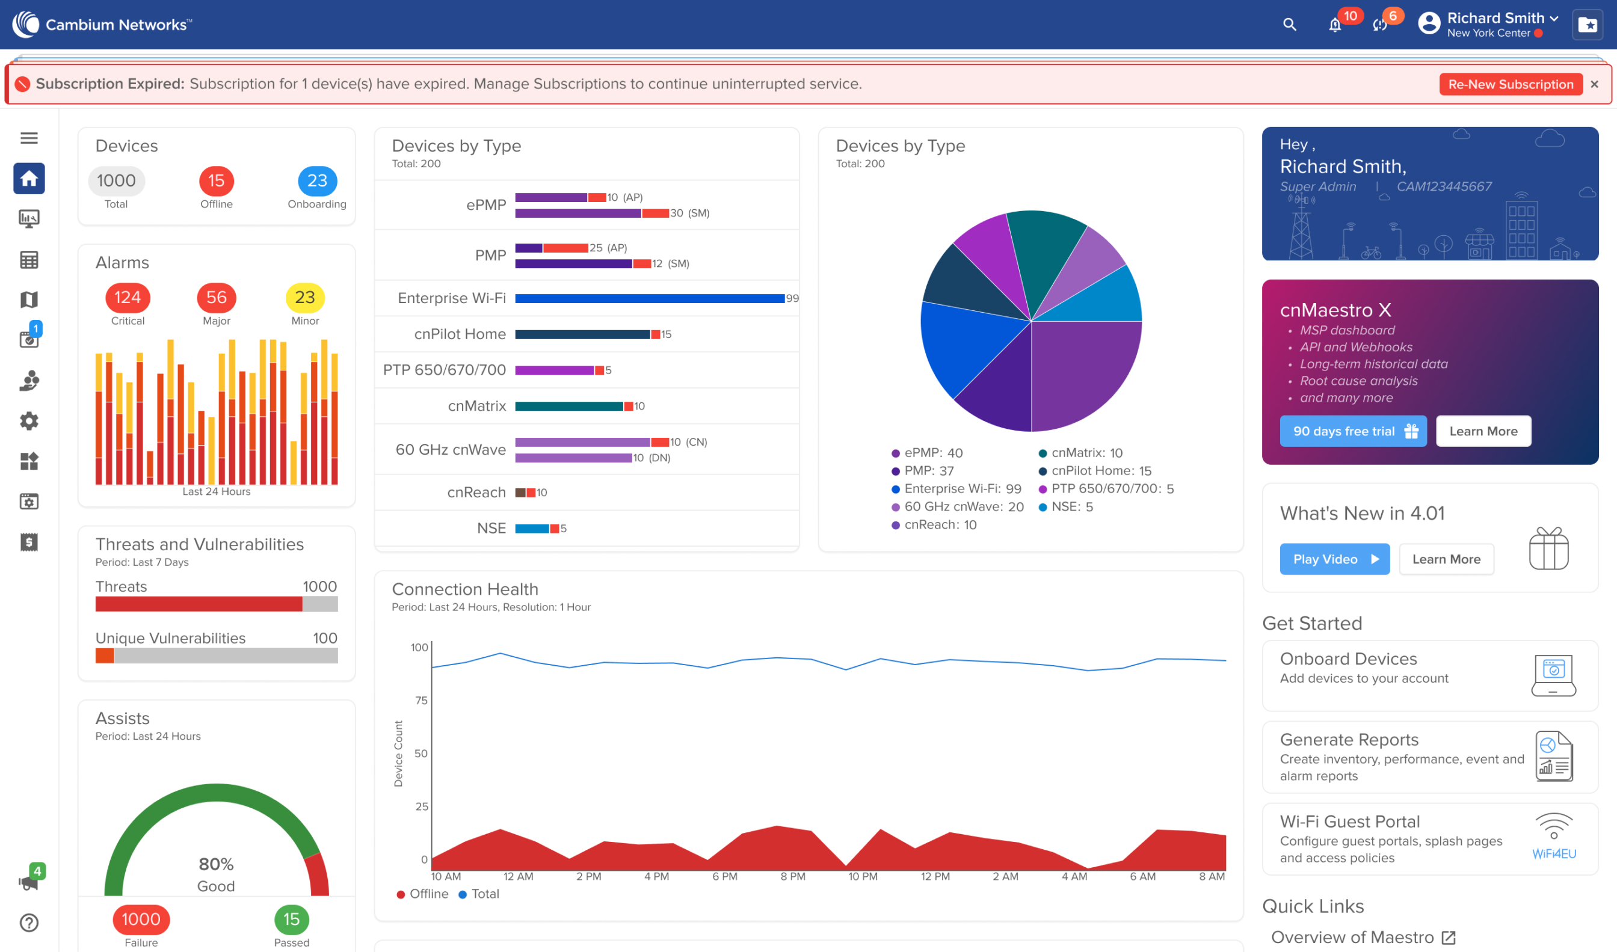Click the red Threats progress bar
Image resolution: width=1617 pixels, height=952 pixels.
[x=199, y=604]
